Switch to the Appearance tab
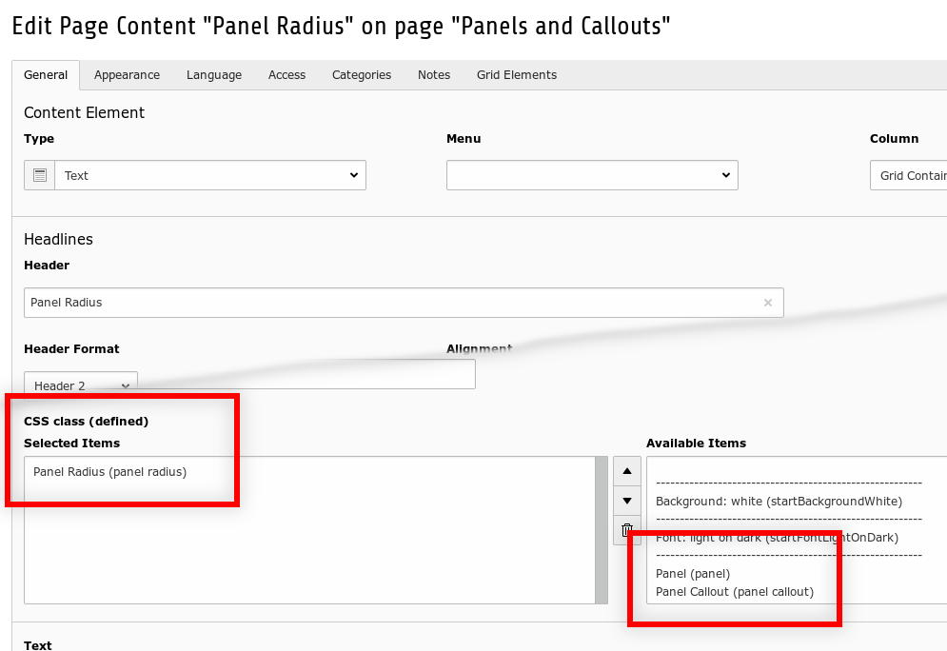 coord(127,75)
